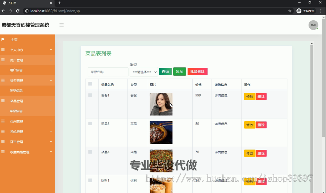Viewport: 326px width, 193px height.
Task: Open the 套餐1 portrait image thumbnail
Action: click(x=161, y=104)
